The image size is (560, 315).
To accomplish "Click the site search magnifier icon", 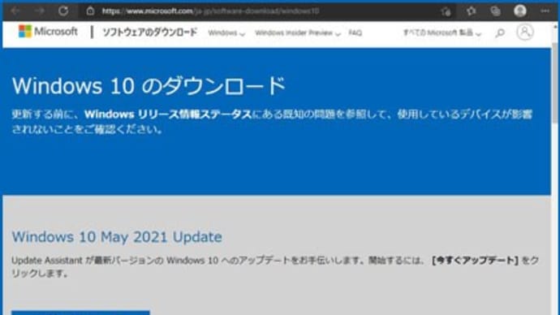I will 500,32.
